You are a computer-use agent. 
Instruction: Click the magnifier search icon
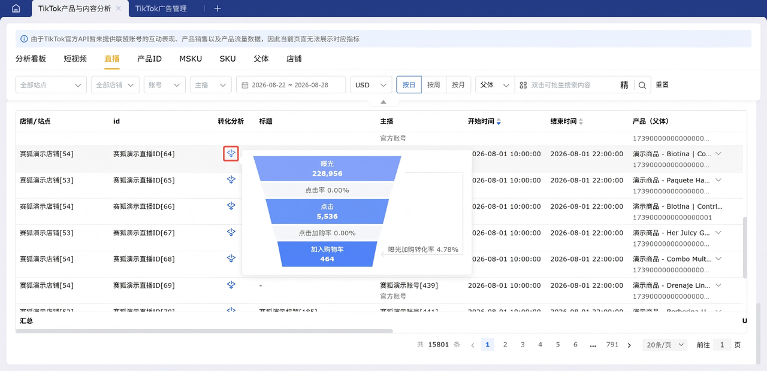(642, 85)
